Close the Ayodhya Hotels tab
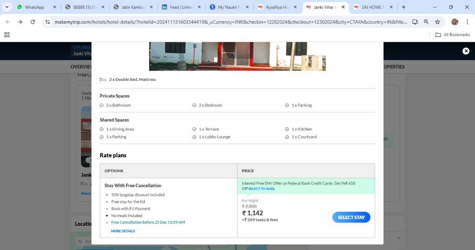The image size is (475, 250). pos(295,7)
